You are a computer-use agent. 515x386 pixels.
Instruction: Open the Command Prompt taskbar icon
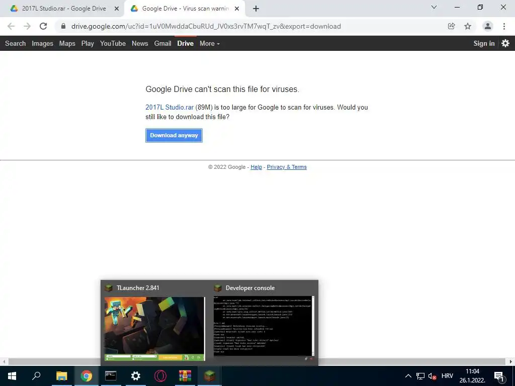111,376
